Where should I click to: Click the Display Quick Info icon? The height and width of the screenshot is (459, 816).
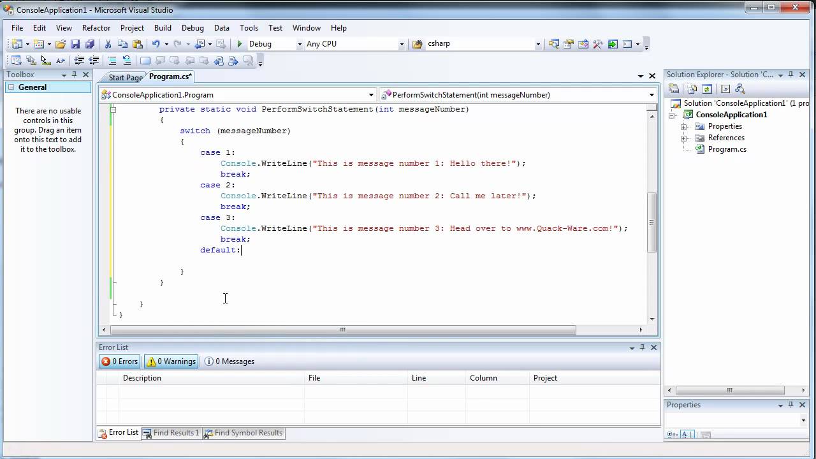pyautogui.click(x=45, y=61)
